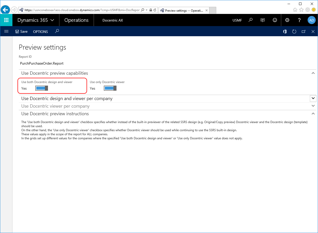
Task: Click the address bar search magnifier
Action: (143, 10)
